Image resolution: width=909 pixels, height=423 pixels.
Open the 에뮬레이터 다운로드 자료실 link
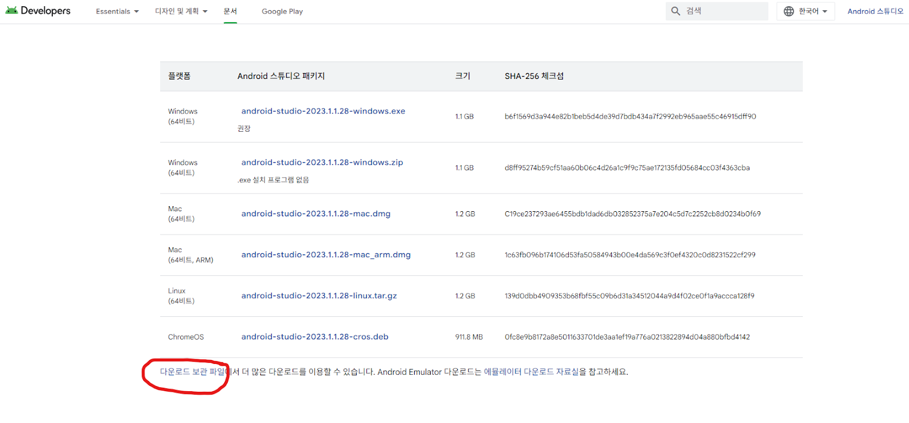point(531,372)
